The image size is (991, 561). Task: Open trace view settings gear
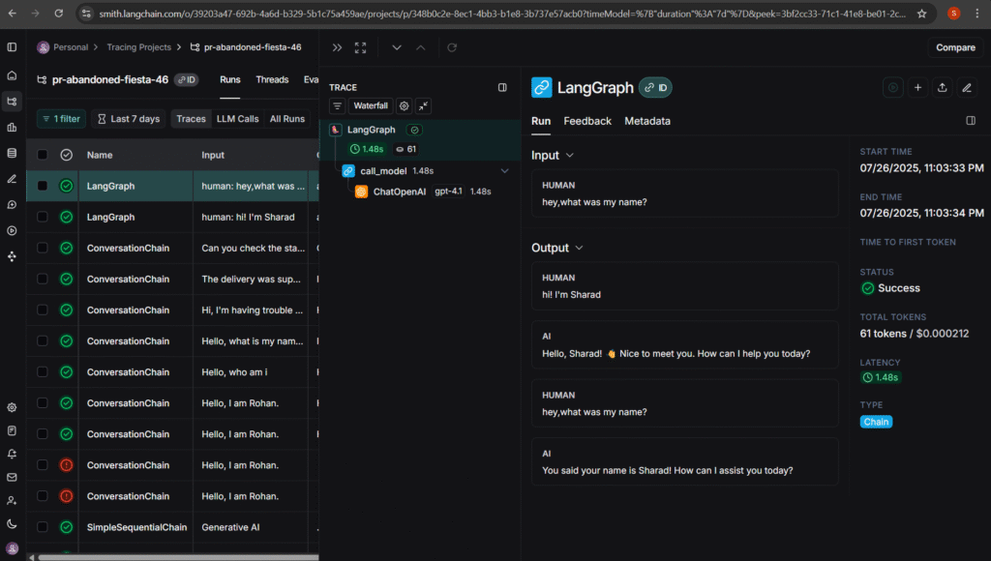coord(405,105)
